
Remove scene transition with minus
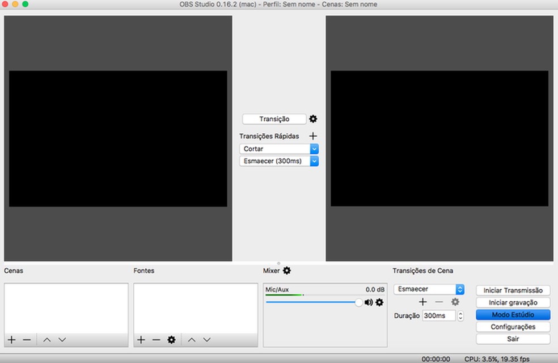coord(439,302)
